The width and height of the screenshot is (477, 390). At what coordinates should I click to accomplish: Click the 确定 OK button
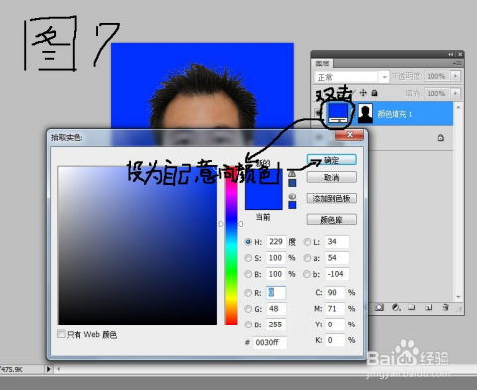(332, 160)
